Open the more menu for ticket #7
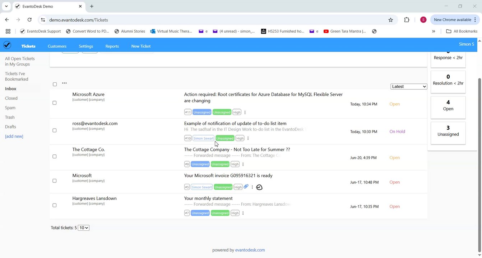This screenshot has height=258, width=482. click(x=243, y=213)
